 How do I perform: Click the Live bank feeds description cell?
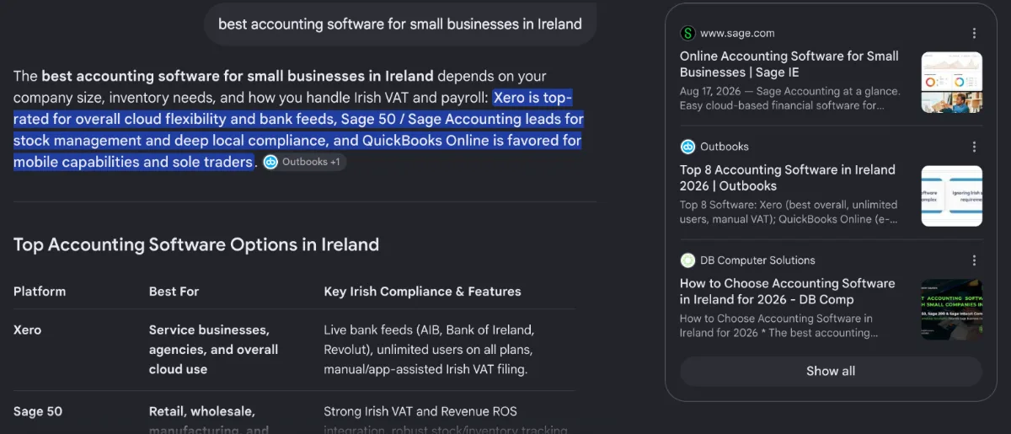(429, 350)
